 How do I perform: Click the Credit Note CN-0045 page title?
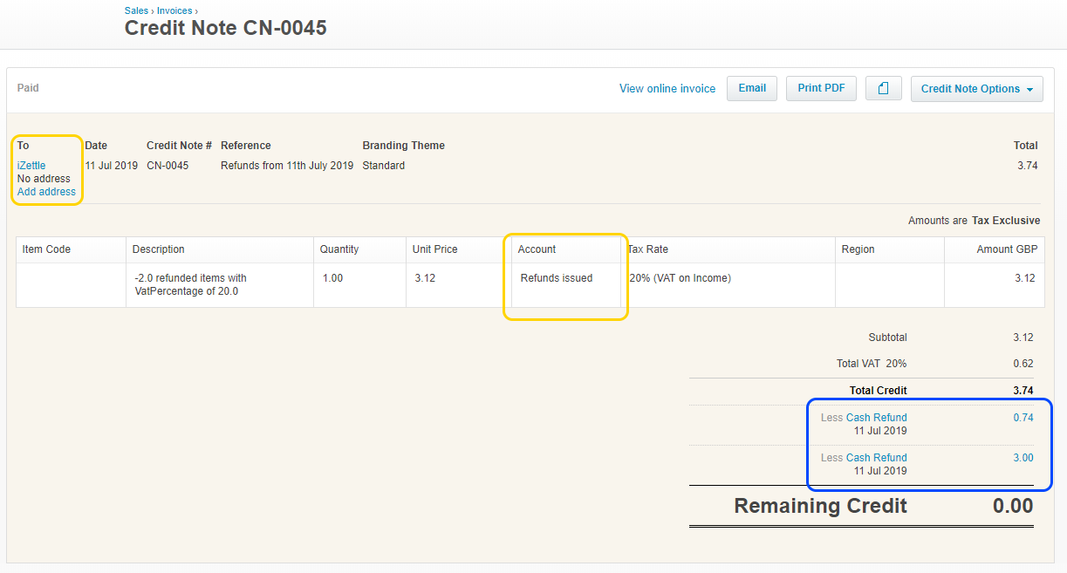[225, 28]
